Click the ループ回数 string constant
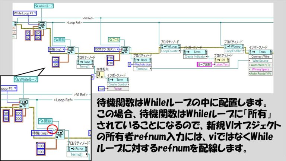The image size is (286, 161). click(204, 64)
